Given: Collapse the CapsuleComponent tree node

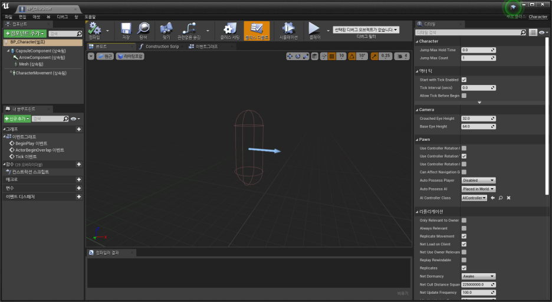Looking at the screenshot, I should click(8, 51).
